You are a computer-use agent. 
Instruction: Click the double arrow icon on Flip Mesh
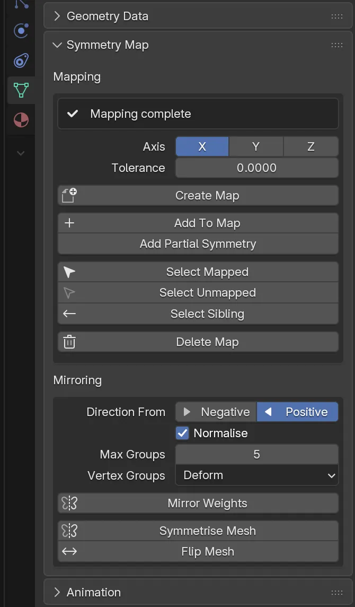pos(69,552)
